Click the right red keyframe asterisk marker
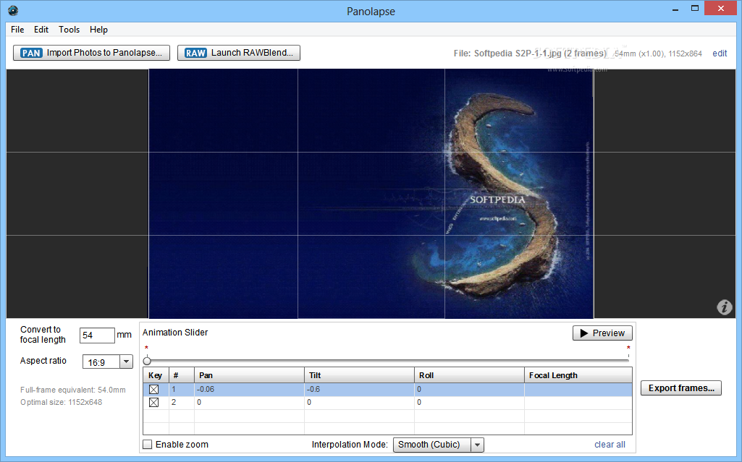742x462 pixels. click(x=628, y=348)
